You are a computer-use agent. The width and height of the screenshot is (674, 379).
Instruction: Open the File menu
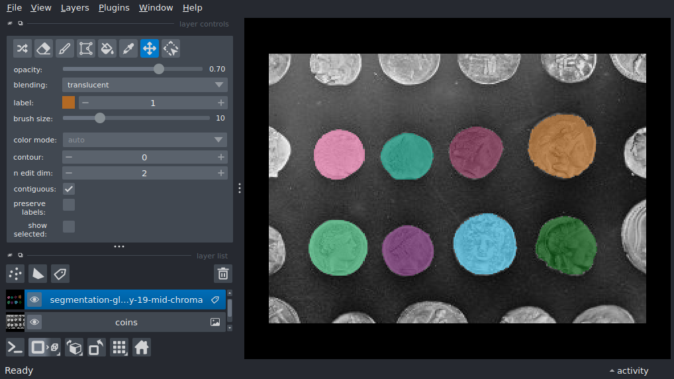(14, 8)
